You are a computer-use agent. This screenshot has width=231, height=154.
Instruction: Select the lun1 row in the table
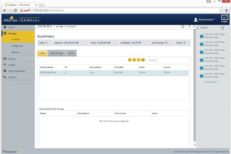tap(114, 73)
